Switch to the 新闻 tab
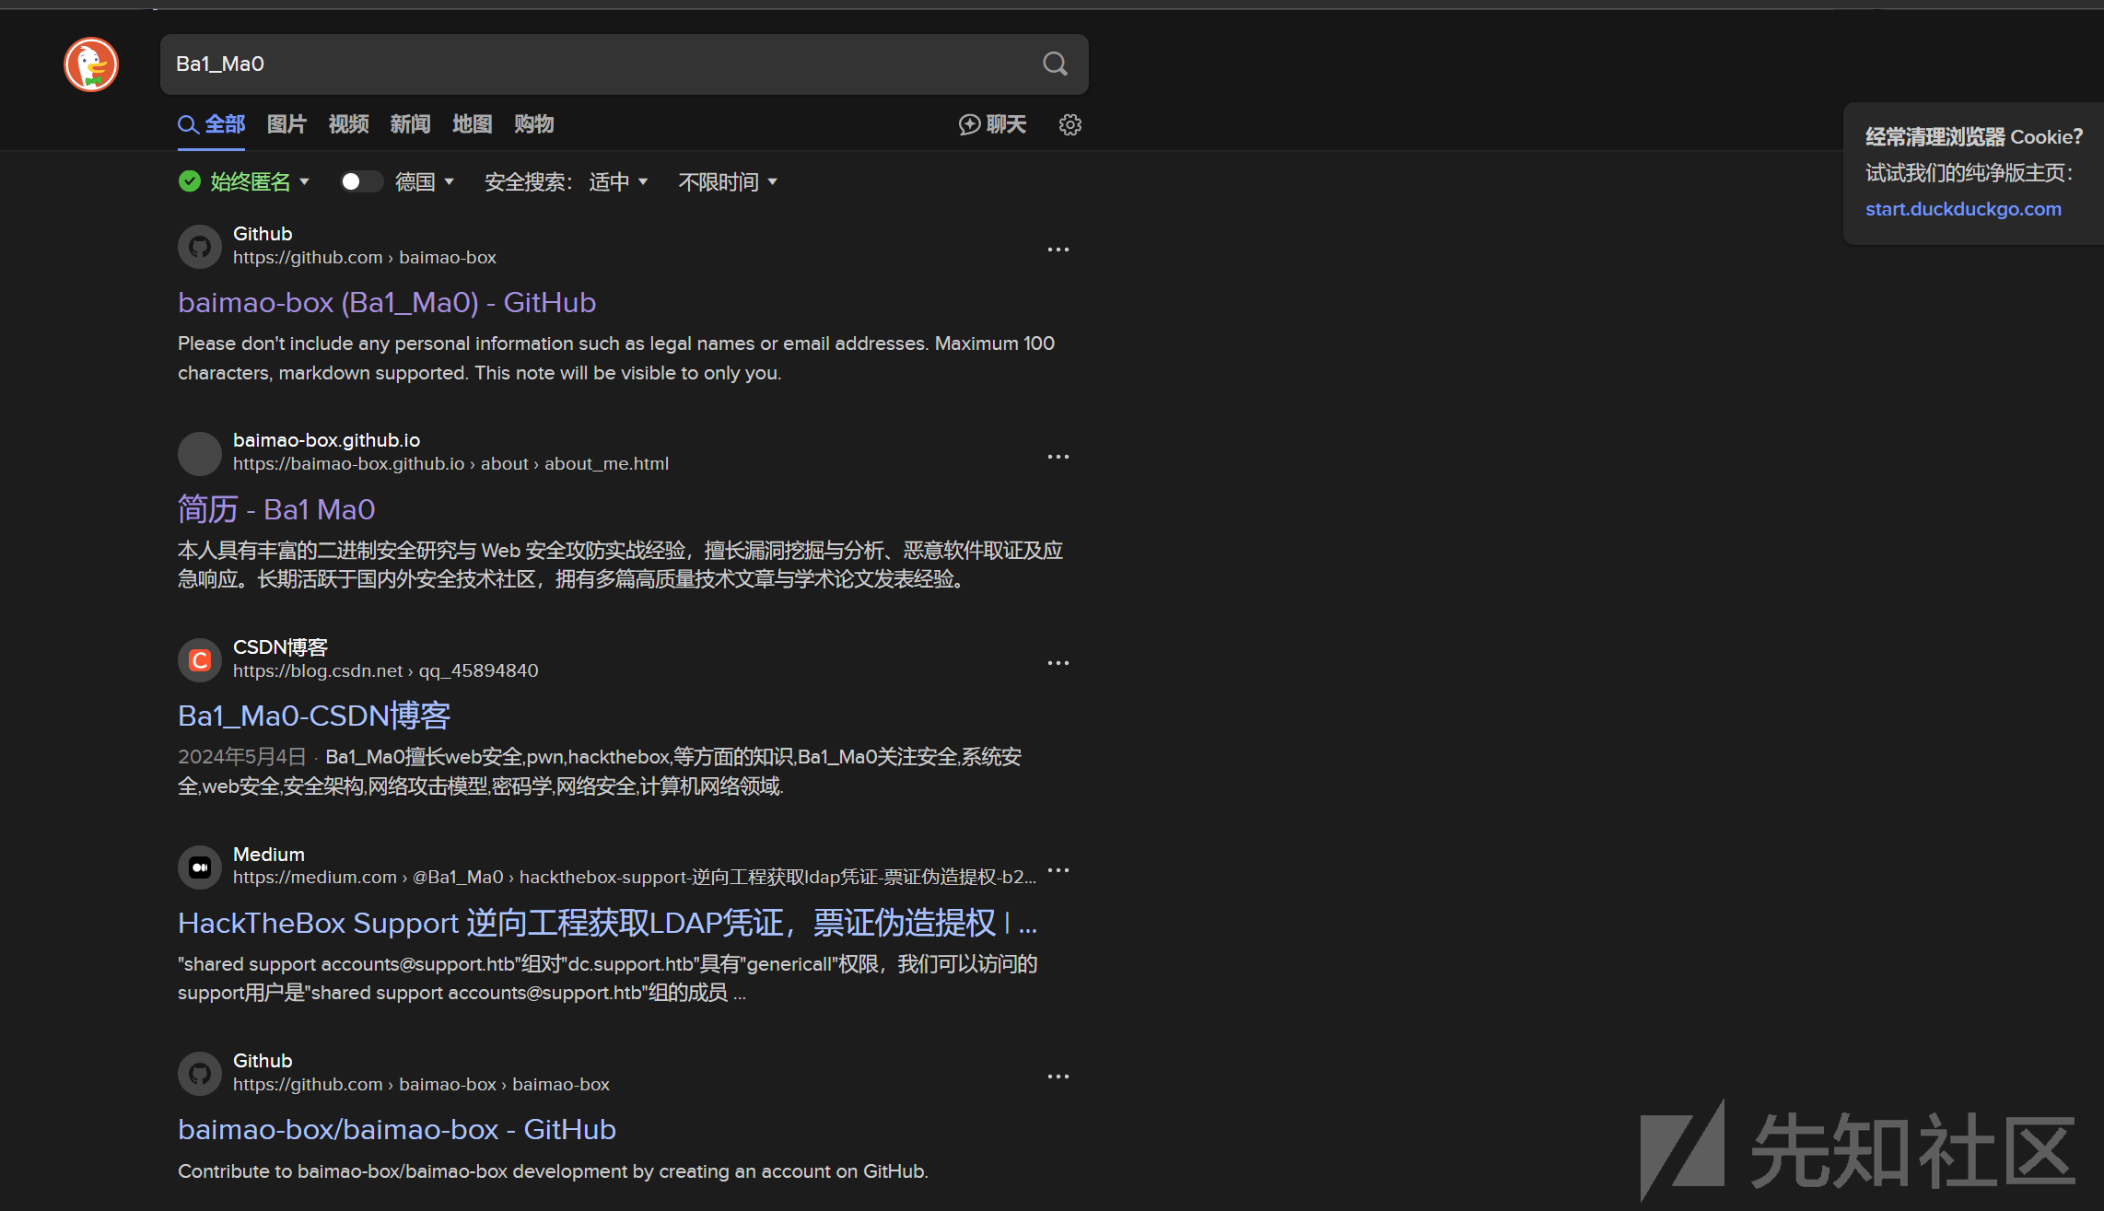The image size is (2104, 1211). [410, 124]
